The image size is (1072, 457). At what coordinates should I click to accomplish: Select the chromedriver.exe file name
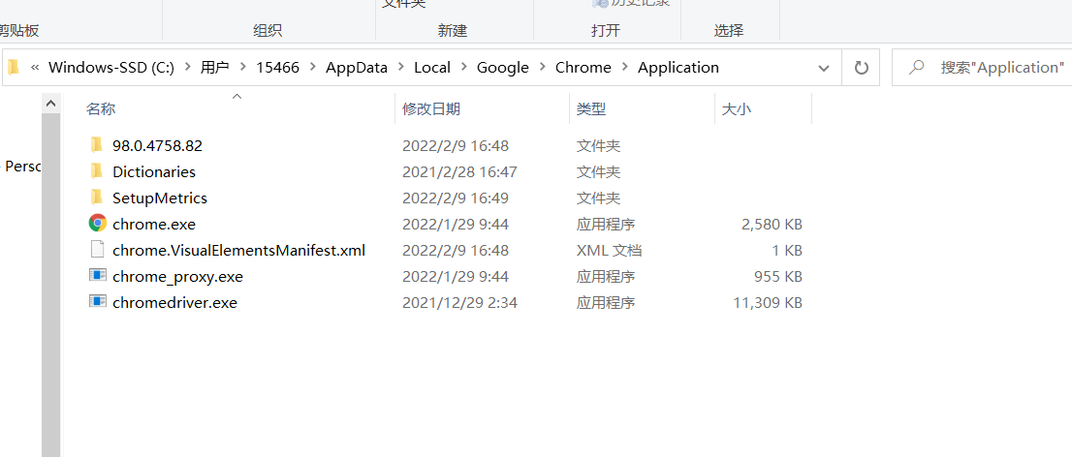[x=175, y=303]
